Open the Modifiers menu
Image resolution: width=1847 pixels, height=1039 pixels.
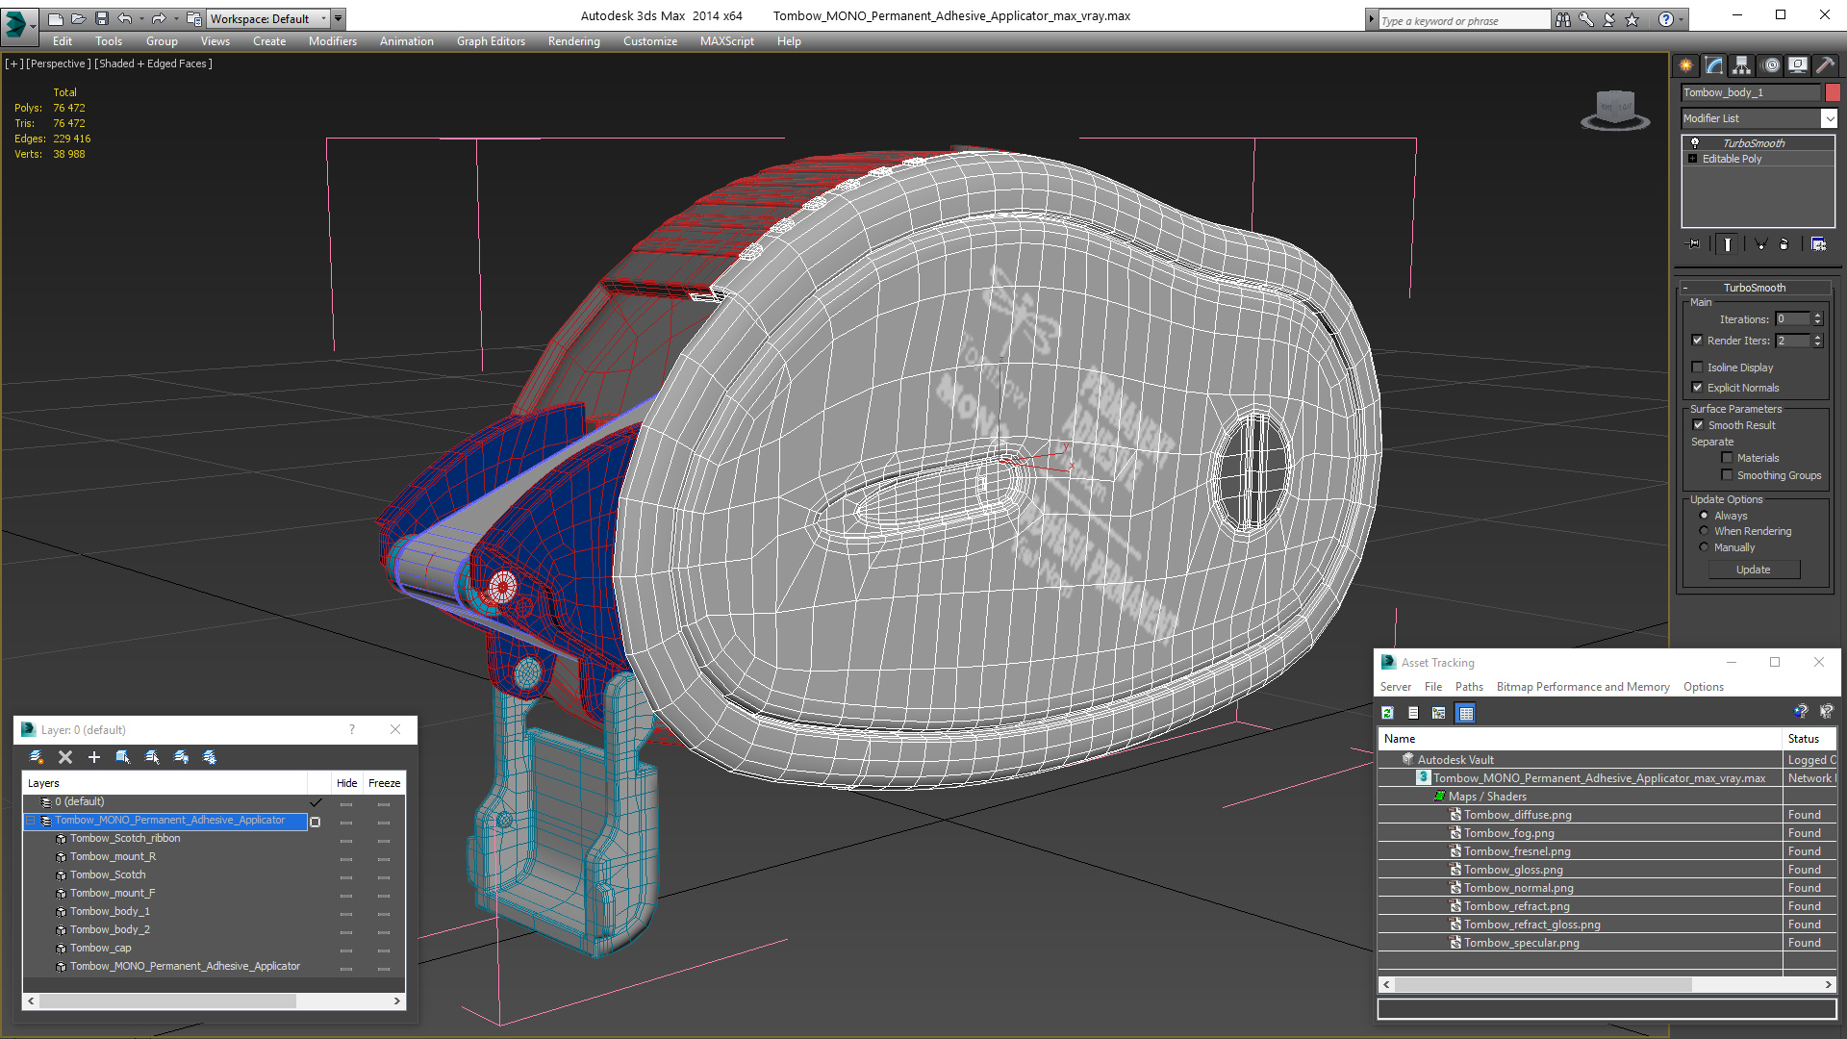coord(333,41)
